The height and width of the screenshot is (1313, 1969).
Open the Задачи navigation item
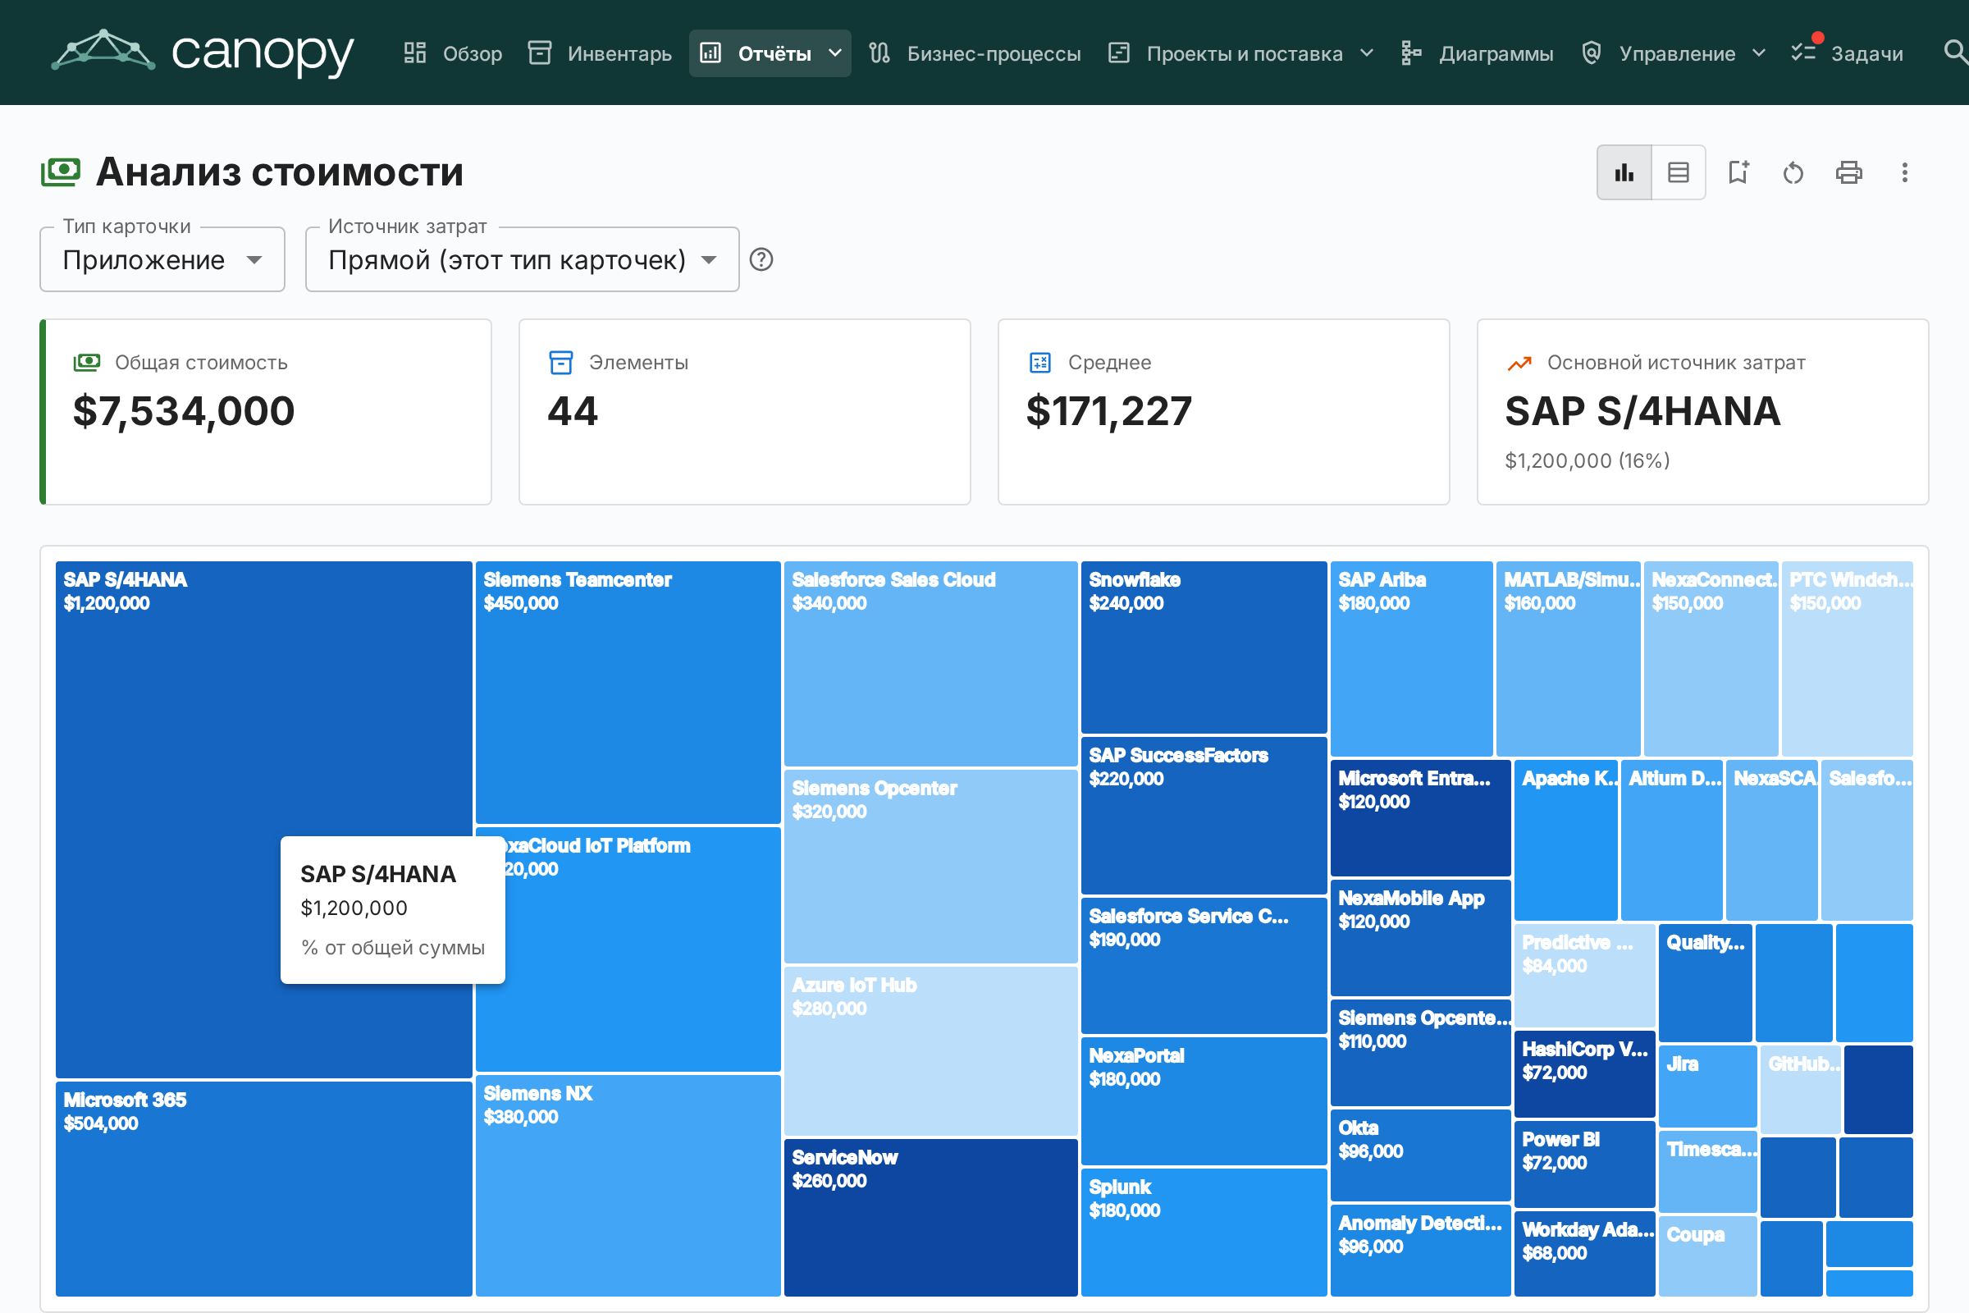point(1847,53)
